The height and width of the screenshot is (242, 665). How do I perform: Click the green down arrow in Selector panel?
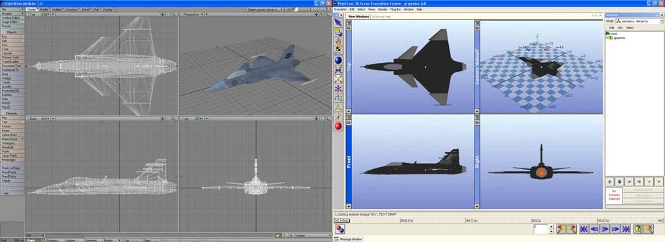click(619, 182)
